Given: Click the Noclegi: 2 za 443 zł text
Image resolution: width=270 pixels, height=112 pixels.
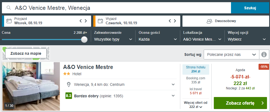Looking at the screenshot, I should tap(240, 88).
